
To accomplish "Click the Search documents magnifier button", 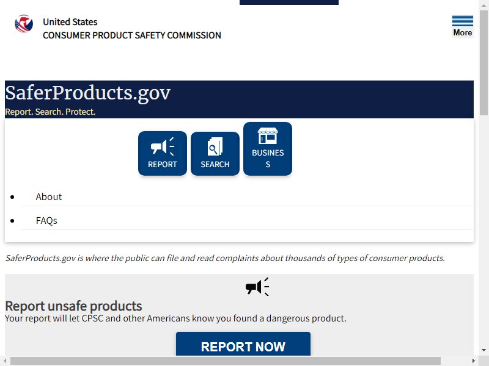I will coord(215,154).
